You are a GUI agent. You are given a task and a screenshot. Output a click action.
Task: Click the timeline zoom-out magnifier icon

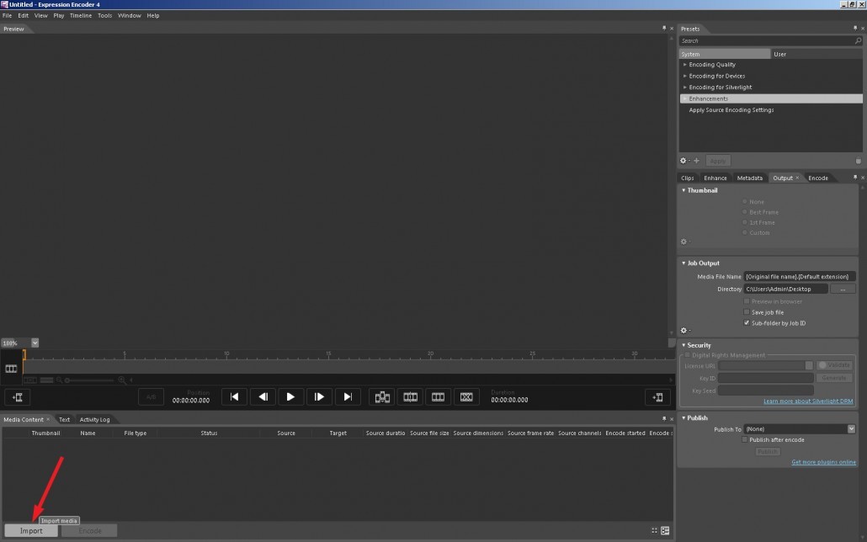(59, 380)
